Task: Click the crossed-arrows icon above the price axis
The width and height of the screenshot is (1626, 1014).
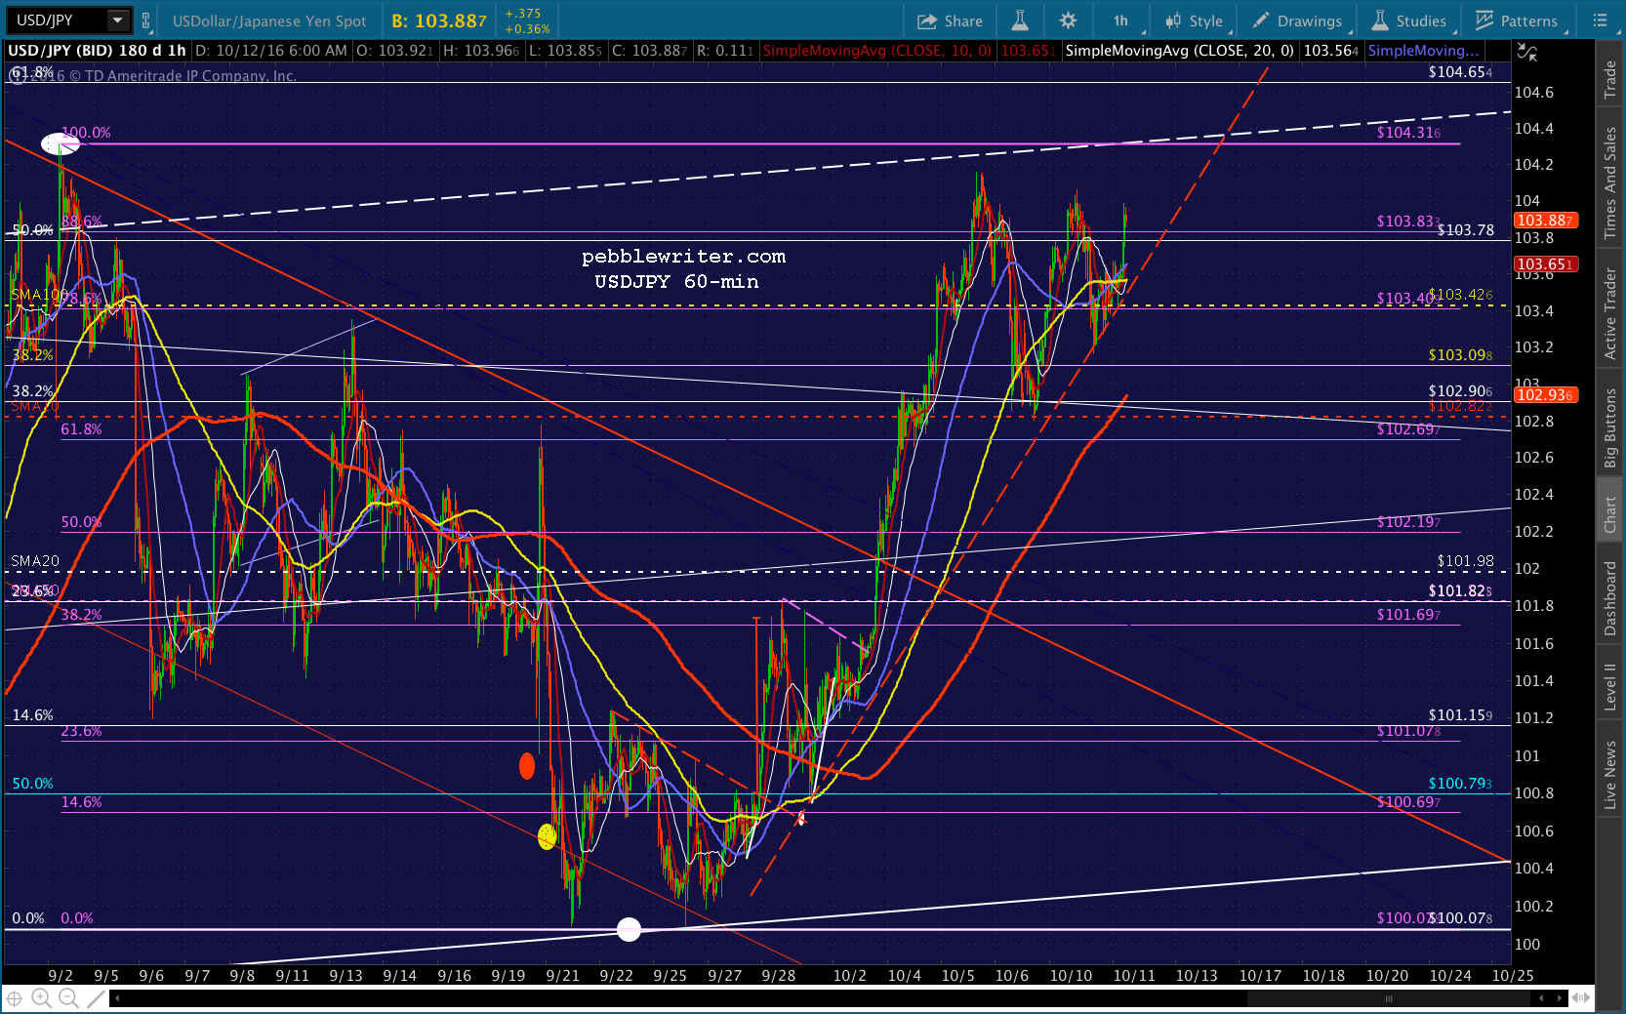Action: [x=1527, y=53]
